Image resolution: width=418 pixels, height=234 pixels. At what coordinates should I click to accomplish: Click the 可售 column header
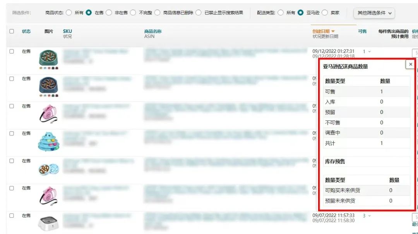(x=362, y=31)
